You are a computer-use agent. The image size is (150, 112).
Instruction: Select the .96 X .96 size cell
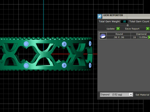pos(119,37)
